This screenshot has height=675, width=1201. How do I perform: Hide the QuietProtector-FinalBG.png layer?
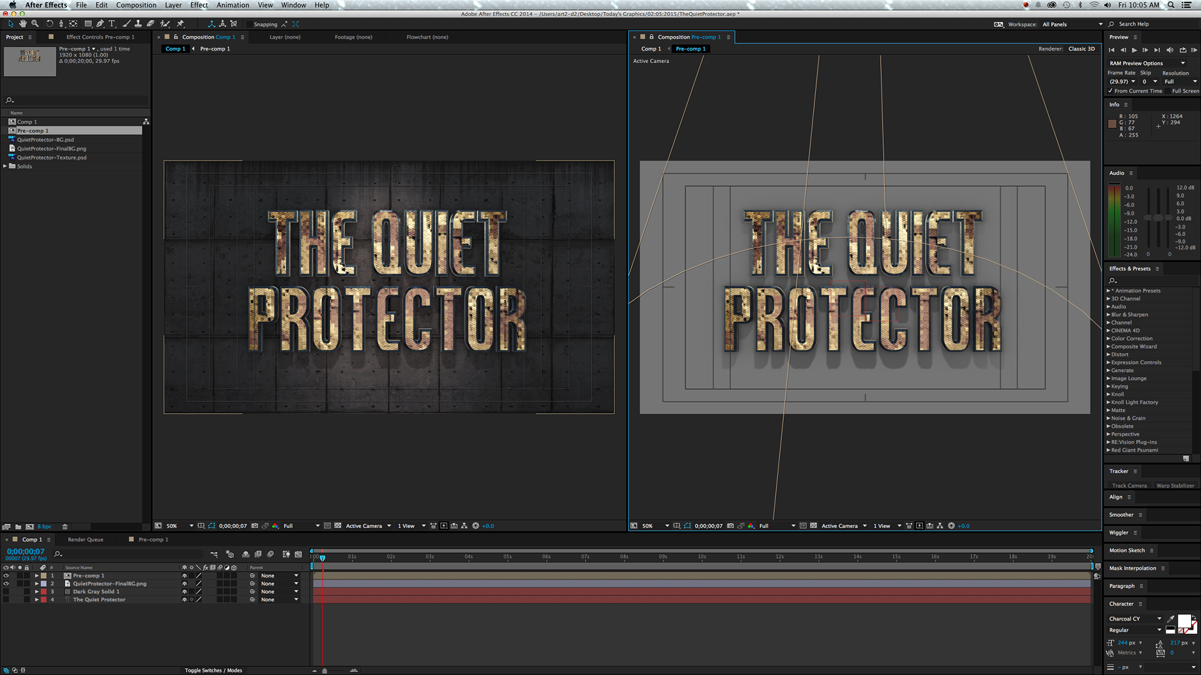6,584
